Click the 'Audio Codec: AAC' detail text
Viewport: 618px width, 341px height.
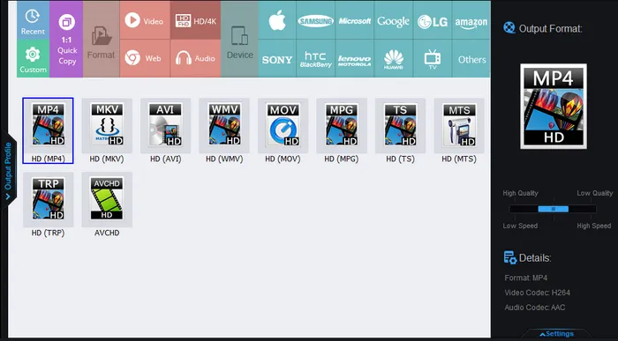pyautogui.click(x=535, y=308)
